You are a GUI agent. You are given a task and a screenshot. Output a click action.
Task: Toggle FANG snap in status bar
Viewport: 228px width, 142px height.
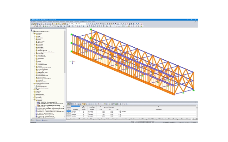pos(132,122)
